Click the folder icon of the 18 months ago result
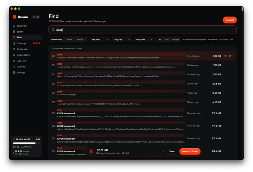This screenshot has width=253, height=172. 53,138
